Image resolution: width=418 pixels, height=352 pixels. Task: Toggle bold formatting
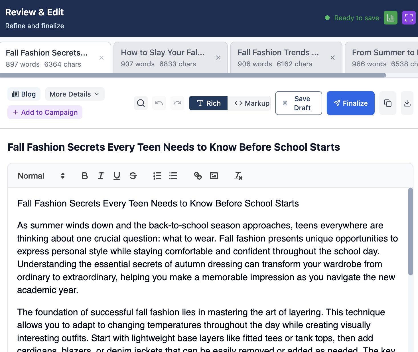tap(85, 176)
